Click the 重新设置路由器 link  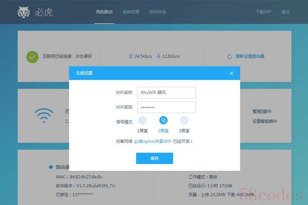[x=250, y=56]
